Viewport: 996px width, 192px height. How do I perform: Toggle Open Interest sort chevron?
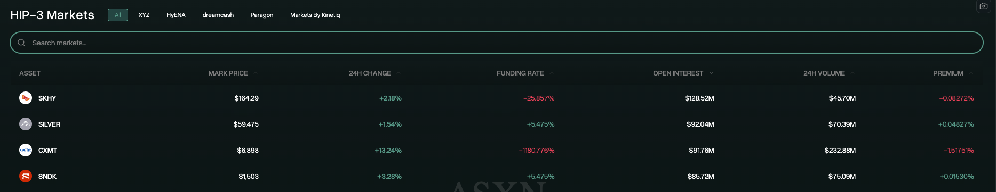(x=711, y=73)
